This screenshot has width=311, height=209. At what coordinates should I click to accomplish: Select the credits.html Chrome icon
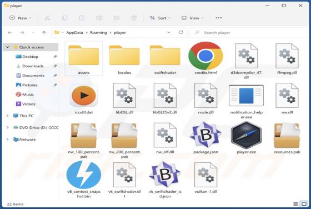(205, 56)
